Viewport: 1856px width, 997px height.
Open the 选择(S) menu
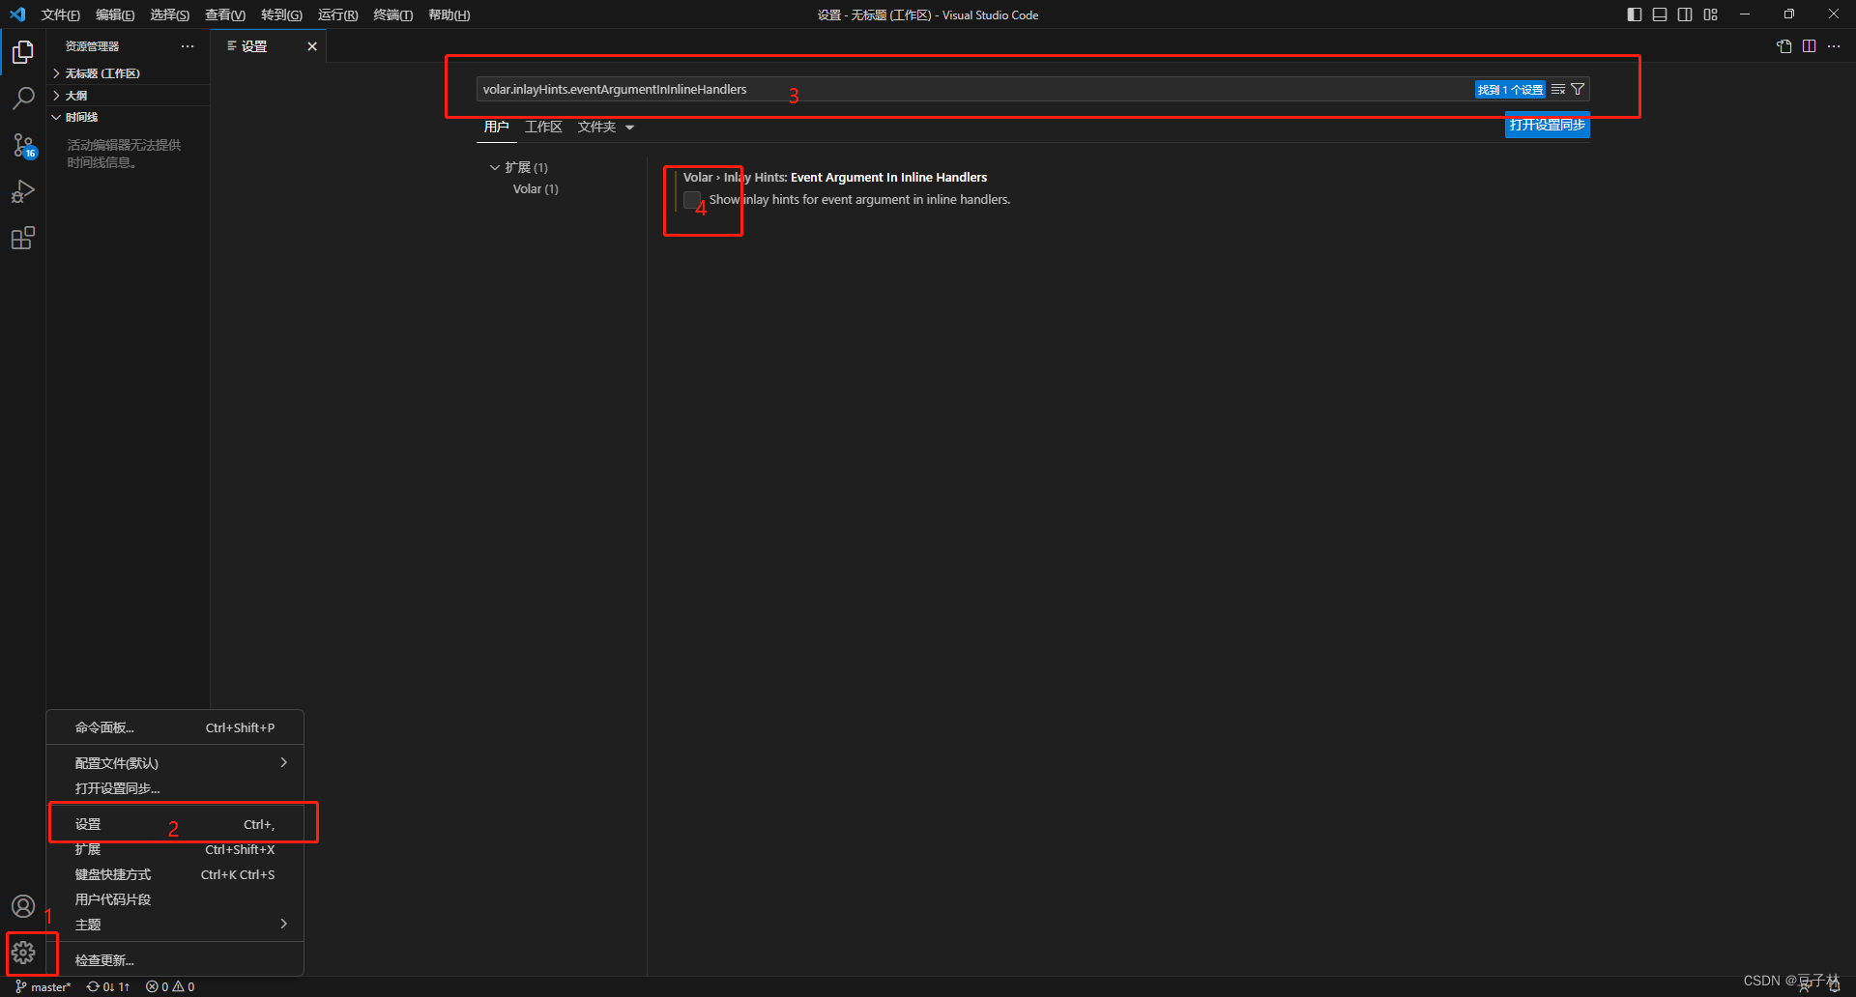click(170, 14)
